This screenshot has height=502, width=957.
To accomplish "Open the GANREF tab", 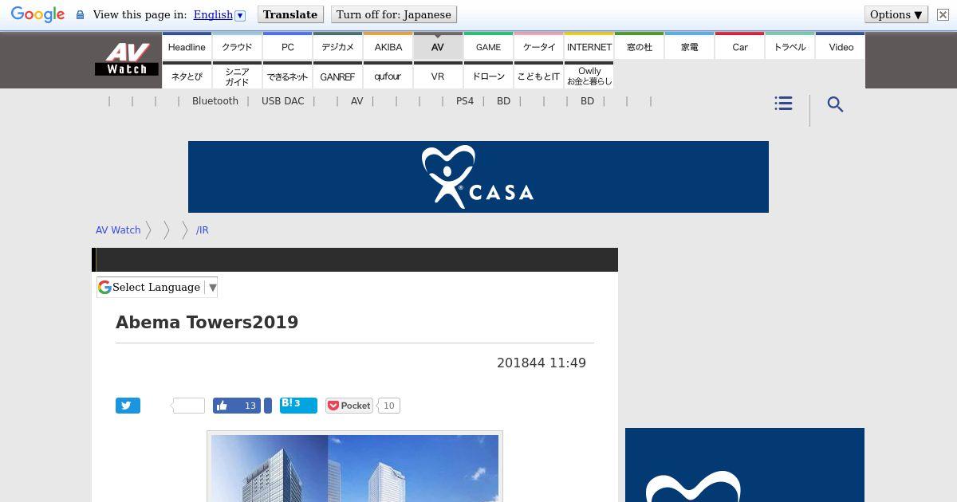I will click(x=338, y=76).
